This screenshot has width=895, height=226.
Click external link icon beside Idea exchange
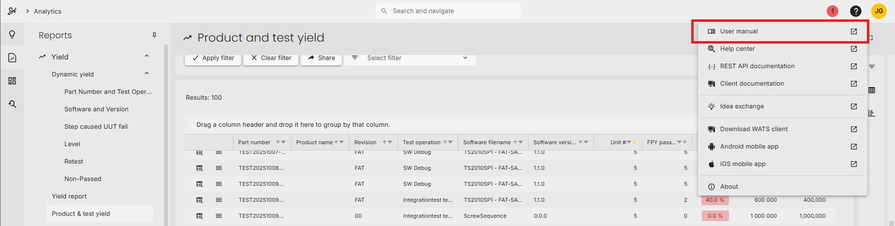click(854, 106)
